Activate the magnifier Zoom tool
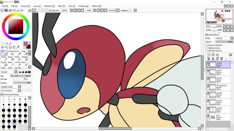Screen dimensions: 234x131 (6, 47)
